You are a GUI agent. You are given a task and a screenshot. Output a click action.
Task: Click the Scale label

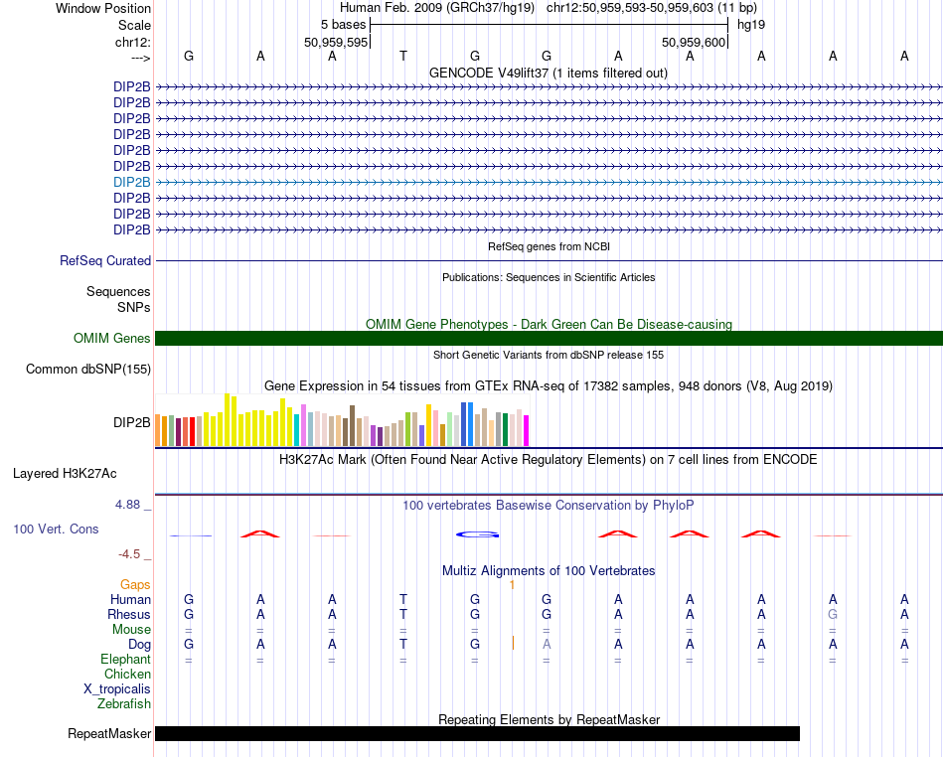coord(134,25)
